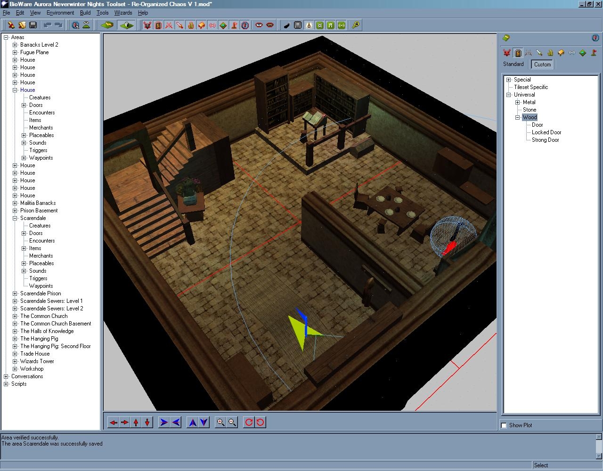The height and width of the screenshot is (471, 603).
Task: Rotate camera clockwise with red arrow button
Action: point(249,422)
